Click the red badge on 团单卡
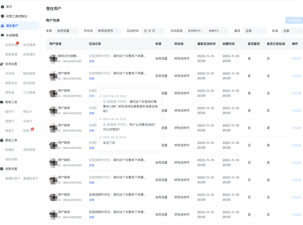 pos(32,129)
